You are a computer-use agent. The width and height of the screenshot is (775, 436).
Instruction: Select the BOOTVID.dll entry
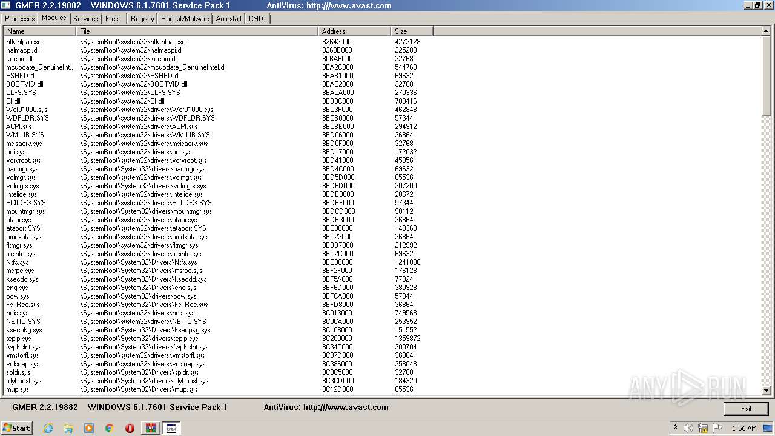click(x=25, y=84)
